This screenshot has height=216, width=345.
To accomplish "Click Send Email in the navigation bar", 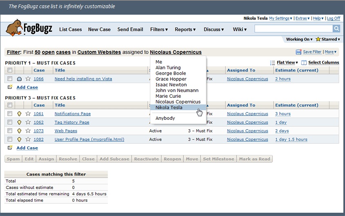I will click(x=130, y=29).
